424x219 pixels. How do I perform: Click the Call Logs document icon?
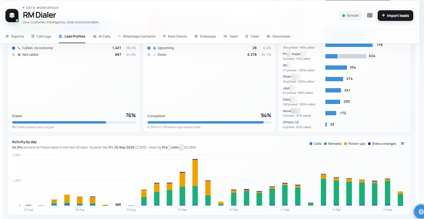[33, 36]
